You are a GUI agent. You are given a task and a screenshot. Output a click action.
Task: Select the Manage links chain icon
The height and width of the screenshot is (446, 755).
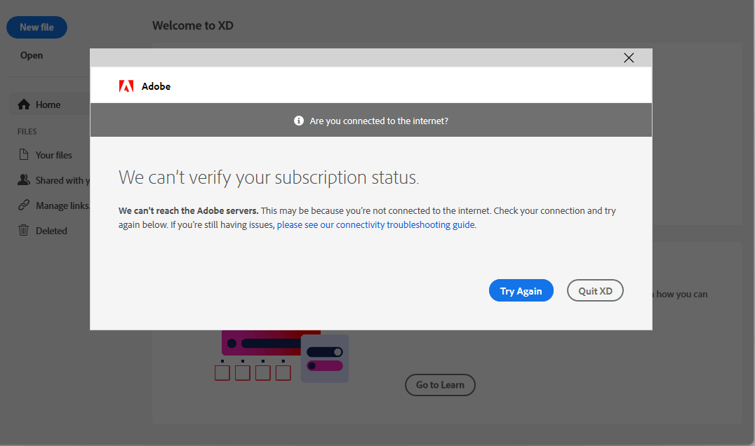[23, 205]
